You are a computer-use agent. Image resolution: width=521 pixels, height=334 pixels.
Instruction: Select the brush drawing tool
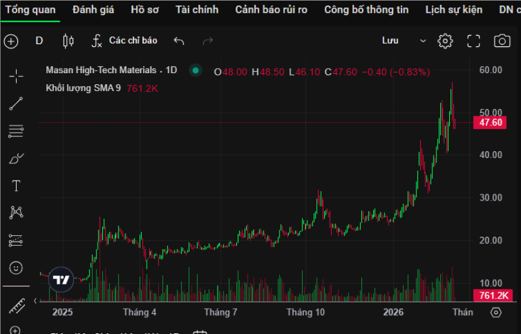click(16, 159)
